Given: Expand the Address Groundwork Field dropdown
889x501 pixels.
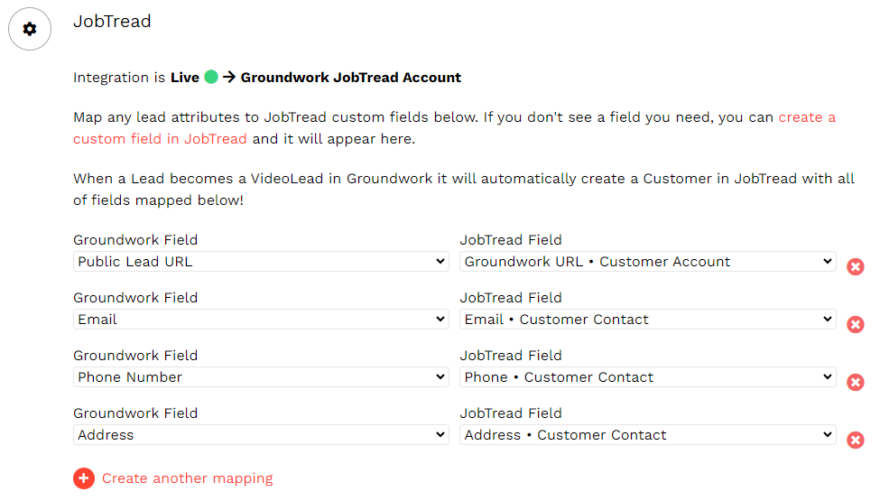Looking at the screenshot, I should point(261,435).
